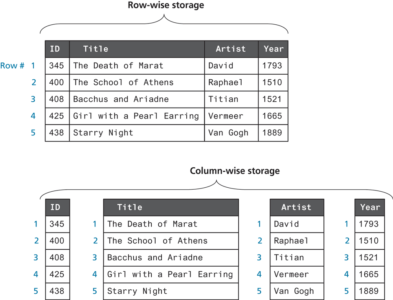Select the Title header in the row-wise table
The width and height of the screenshot is (393, 300).
coord(95,49)
